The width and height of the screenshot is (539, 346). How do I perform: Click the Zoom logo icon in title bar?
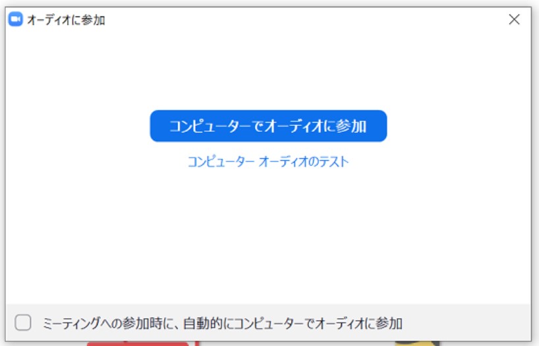[15, 19]
